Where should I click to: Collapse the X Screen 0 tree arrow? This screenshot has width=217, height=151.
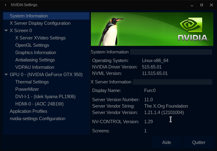[6, 31]
